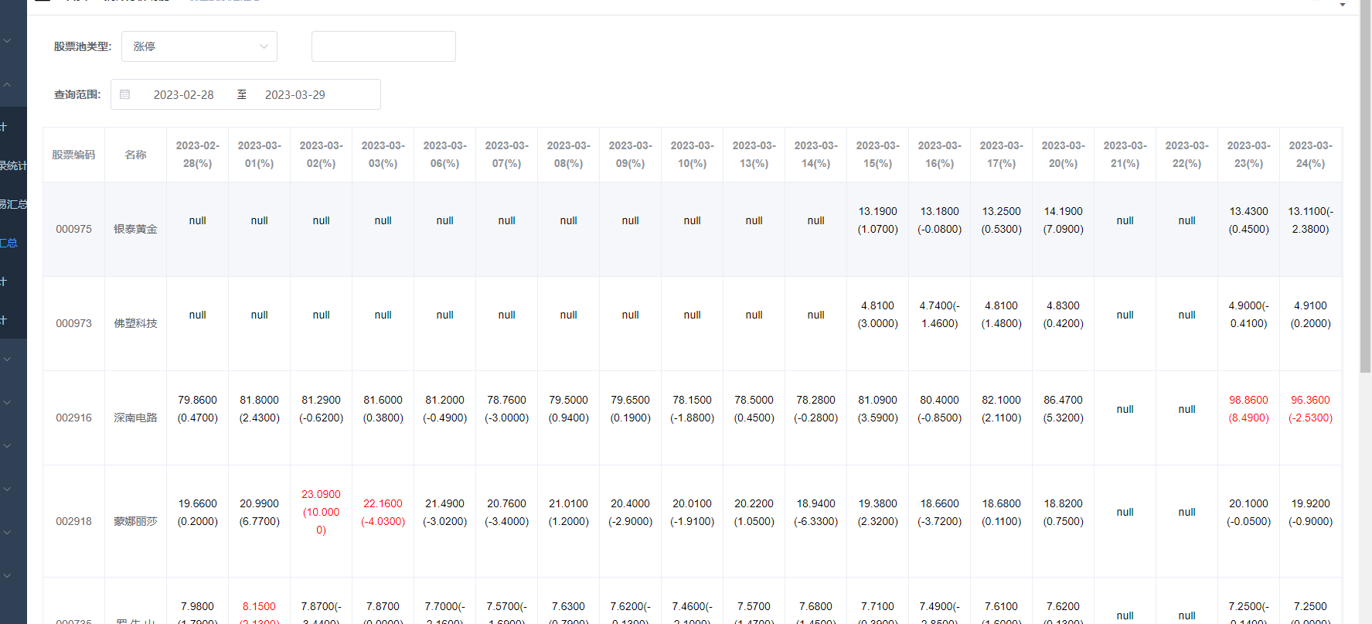The image size is (1372, 624).
Task: Click stock code 002916 cell
Action: click(73, 418)
